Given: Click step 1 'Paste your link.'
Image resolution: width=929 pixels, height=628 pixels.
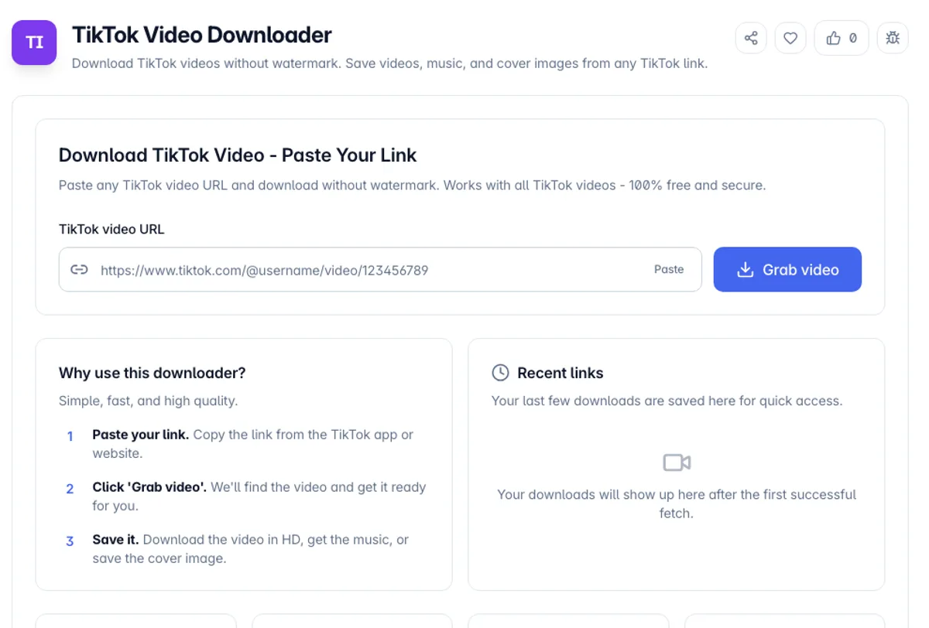Looking at the screenshot, I should point(141,435).
